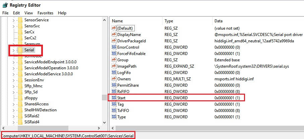Open the File menu
The height and width of the screenshot is (139, 304).
[5, 13]
